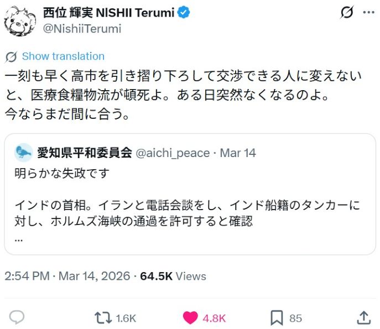Viewport: 380px width, 329px height.
Task: Toggle the bookmark icon
Action: (277, 317)
